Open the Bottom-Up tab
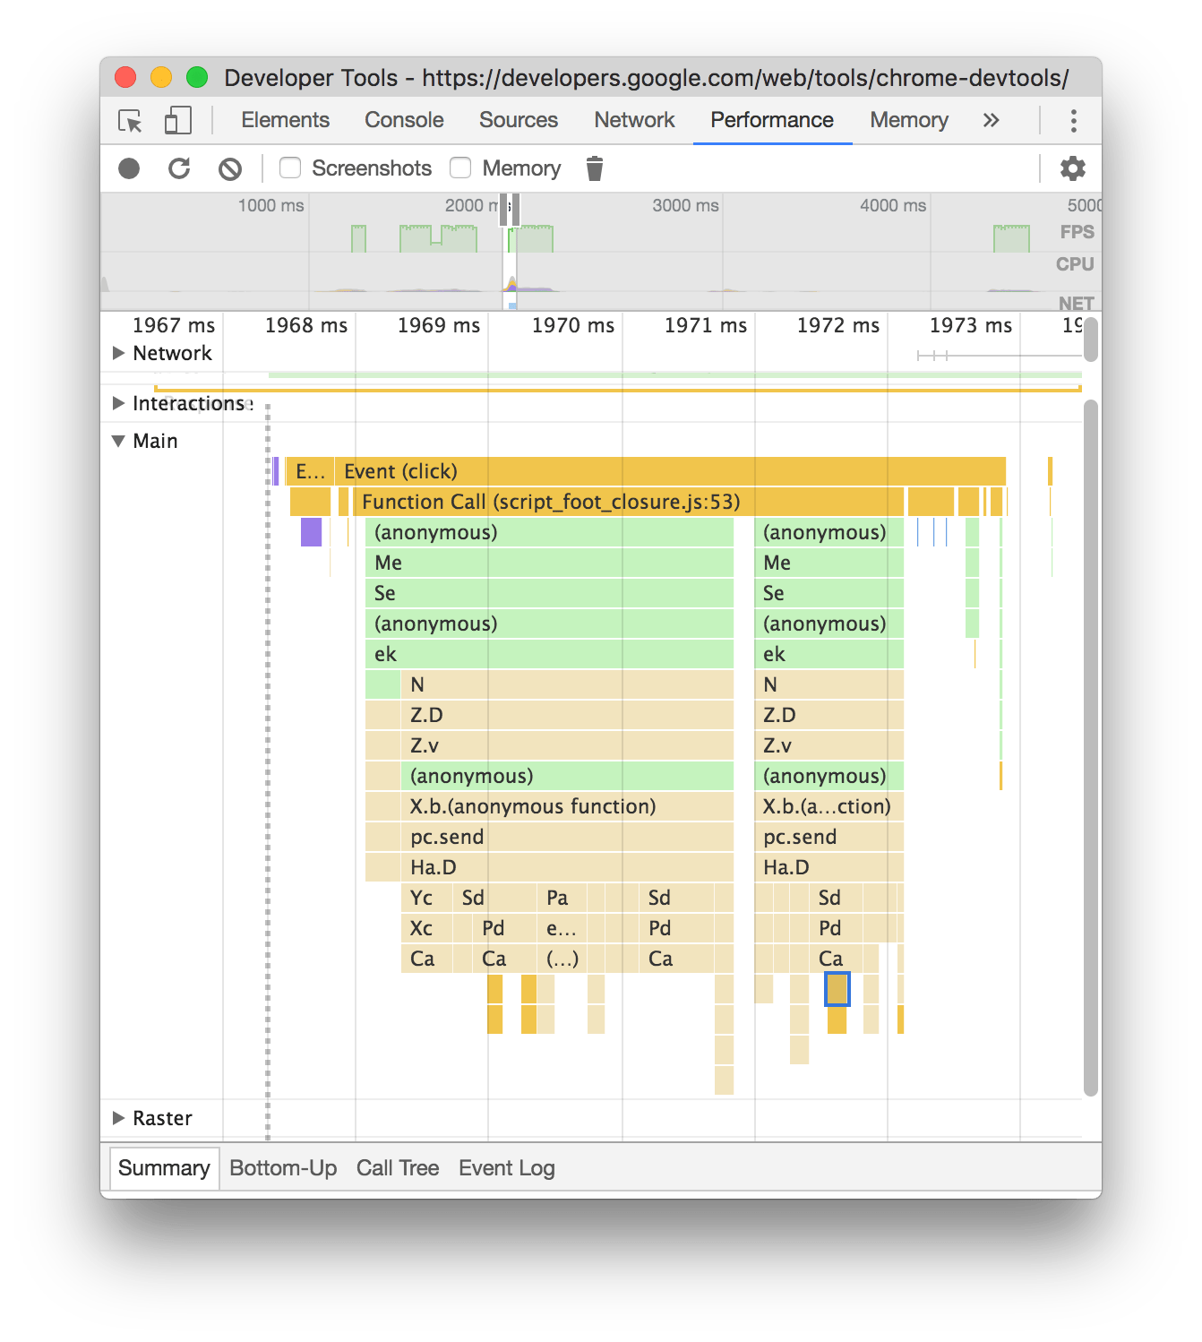This screenshot has height=1342, width=1202. pyautogui.click(x=283, y=1168)
